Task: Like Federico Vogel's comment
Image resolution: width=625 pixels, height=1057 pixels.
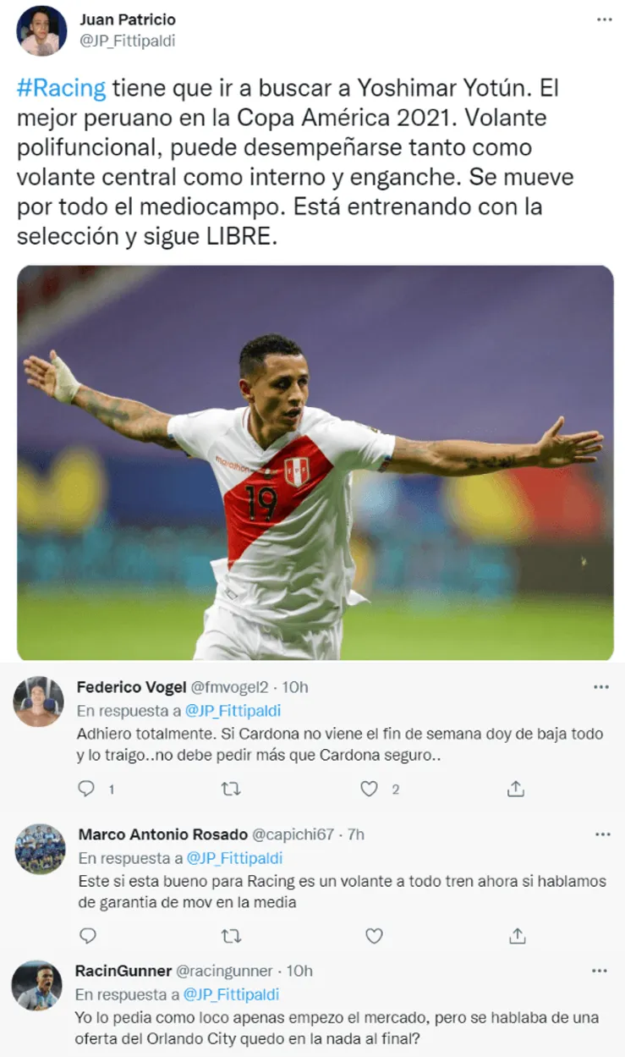Action: [369, 789]
